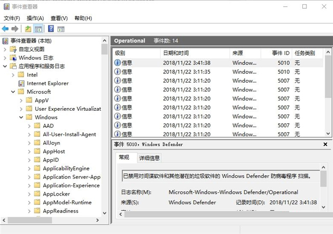
Task: Collapse the Microsoft folder node
Action: point(14,92)
